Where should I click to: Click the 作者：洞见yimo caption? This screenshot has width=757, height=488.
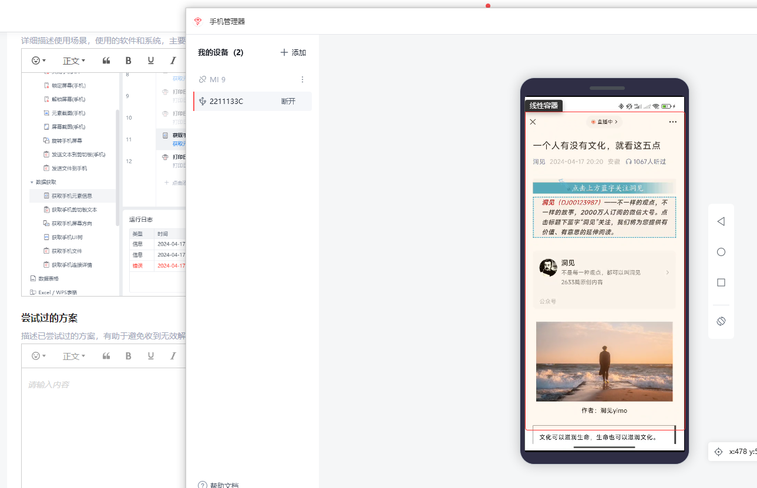pyautogui.click(x=604, y=410)
